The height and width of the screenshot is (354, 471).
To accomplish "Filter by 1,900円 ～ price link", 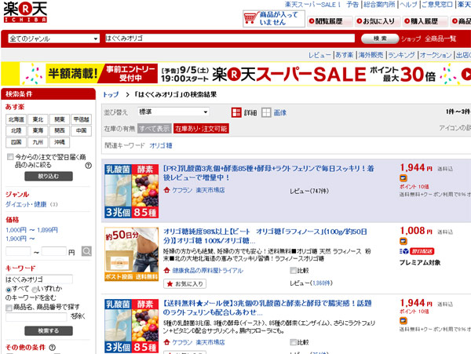I will pyautogui.click(x=20, y=239).
